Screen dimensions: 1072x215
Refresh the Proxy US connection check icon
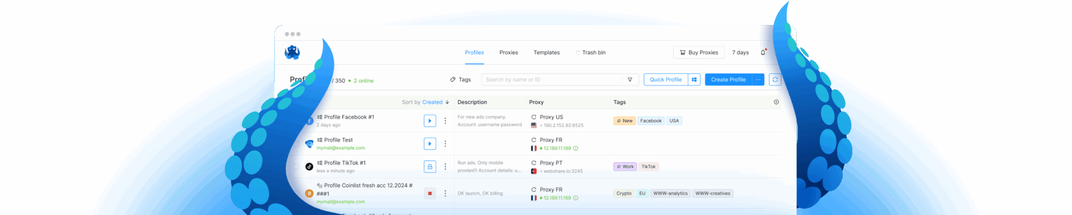534,117
